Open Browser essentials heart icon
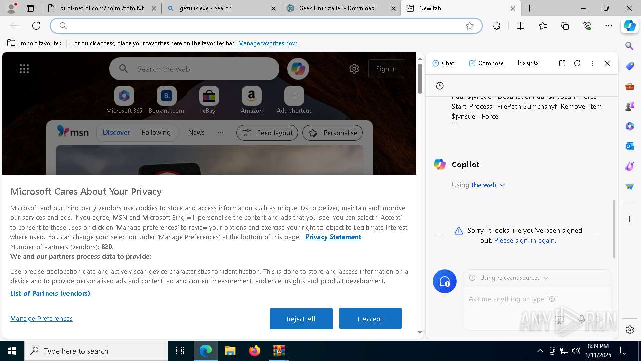 [587, 26]
